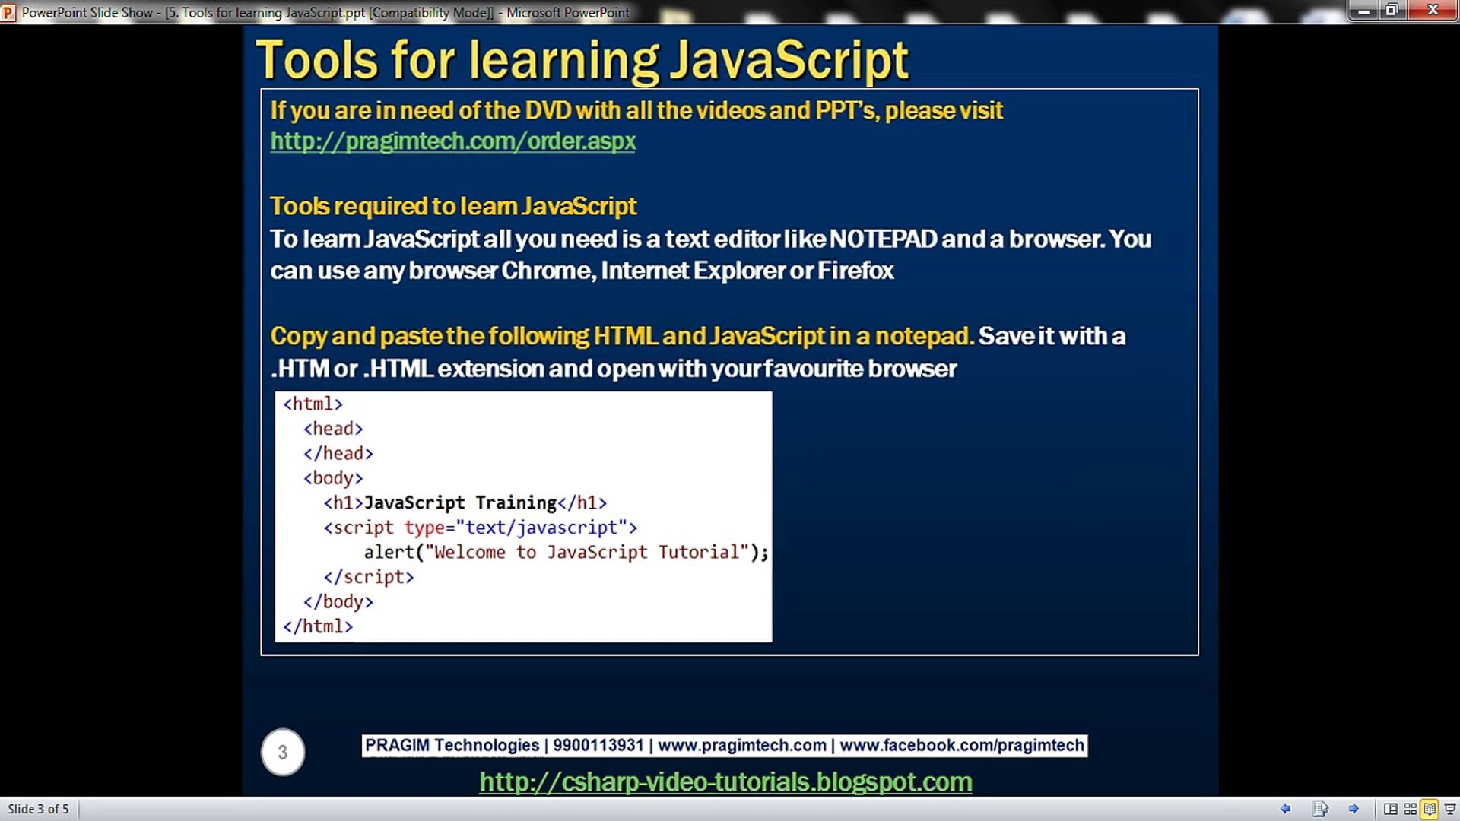This screenshot has width=1460, height=821.
Task: Click 'Tools required to learn JavaScript' heading
Action: 453,206
